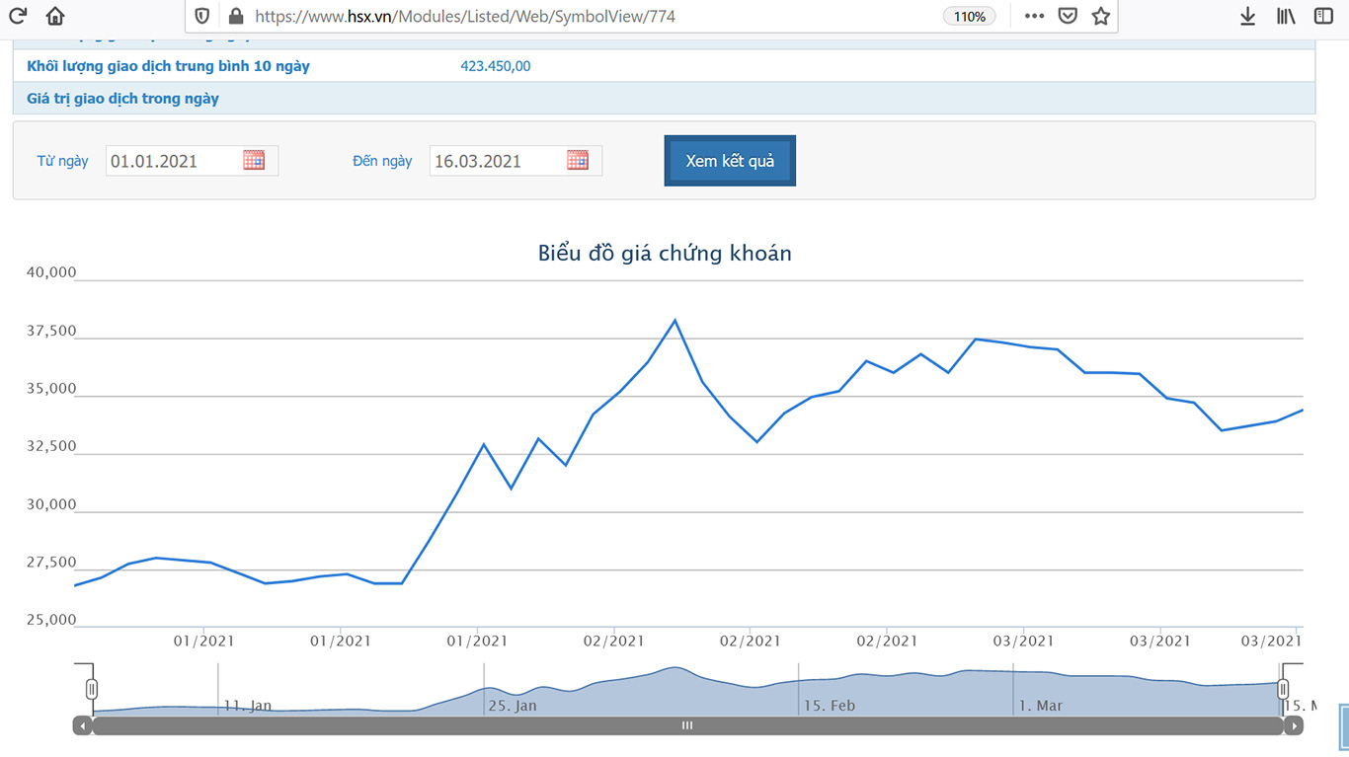Click the tracking protection shield icon
The height and width of the screenshot is (757, 1349).
pos(201,16)
